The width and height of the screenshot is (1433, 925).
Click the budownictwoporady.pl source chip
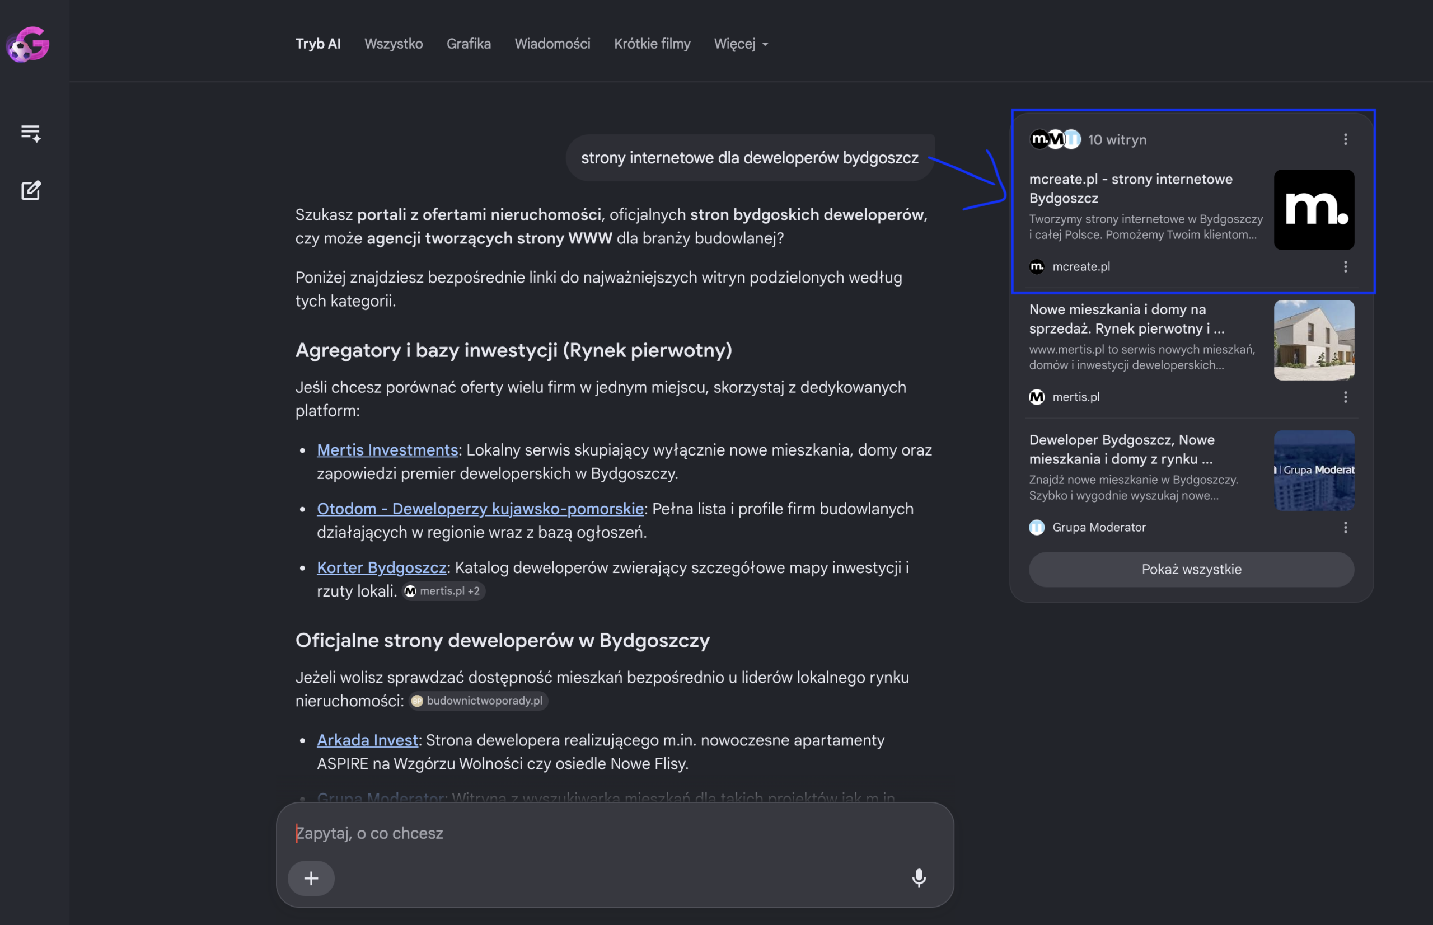click(x=478, y=701)
